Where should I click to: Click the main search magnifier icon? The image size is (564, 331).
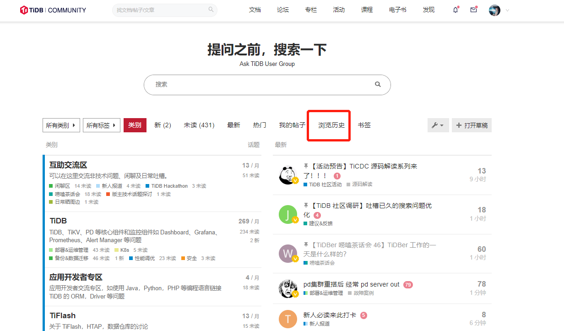pos(378,84)
